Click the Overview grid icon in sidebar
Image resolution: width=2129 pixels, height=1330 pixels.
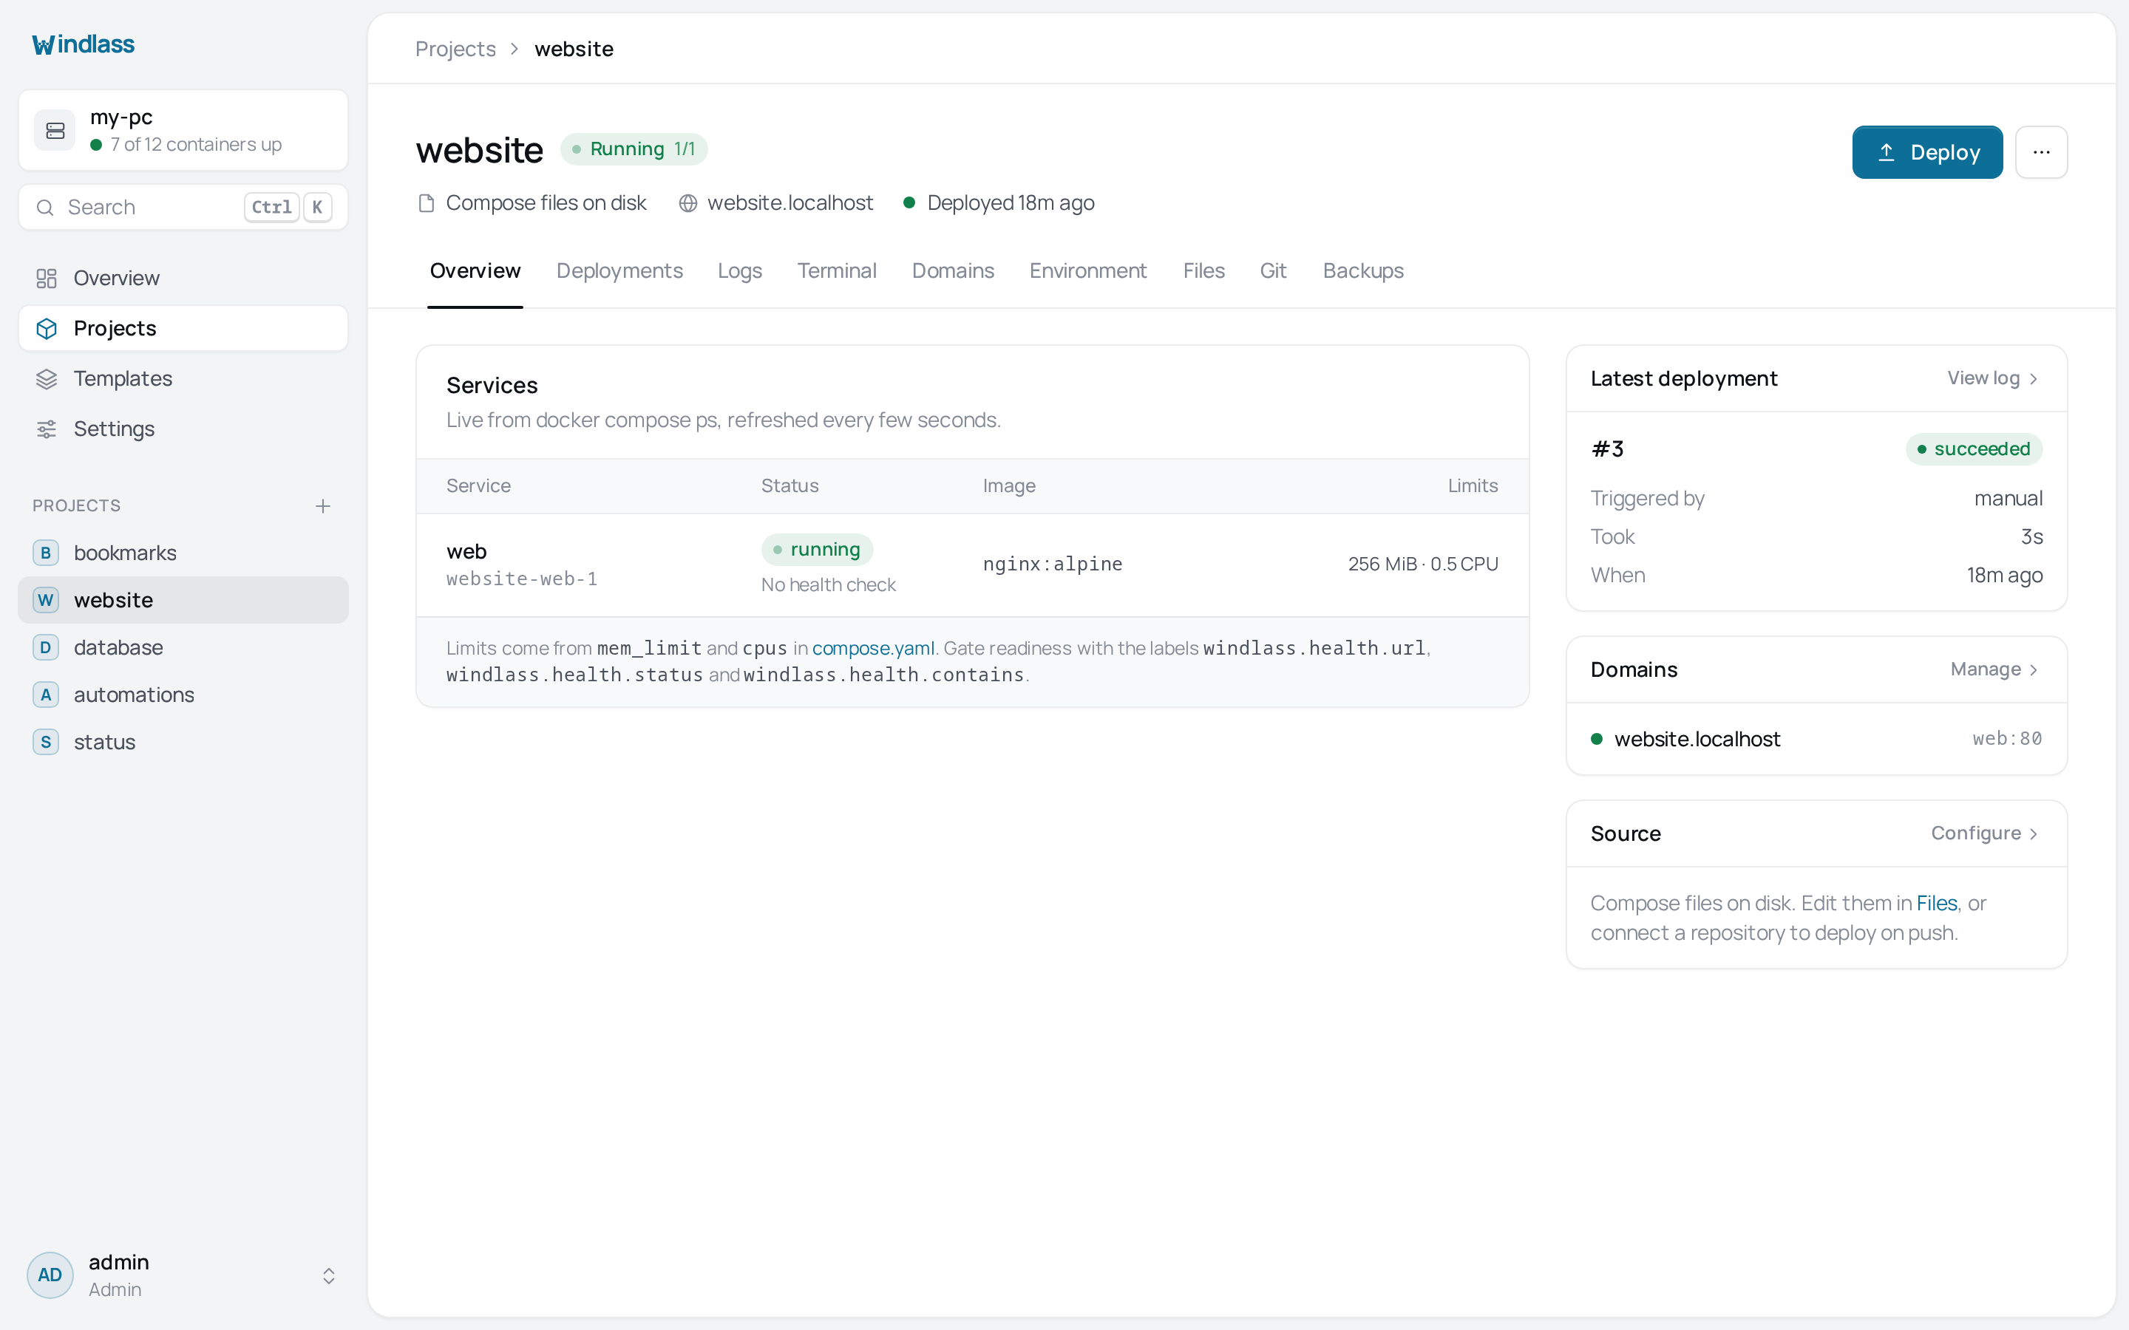(47, 278)
